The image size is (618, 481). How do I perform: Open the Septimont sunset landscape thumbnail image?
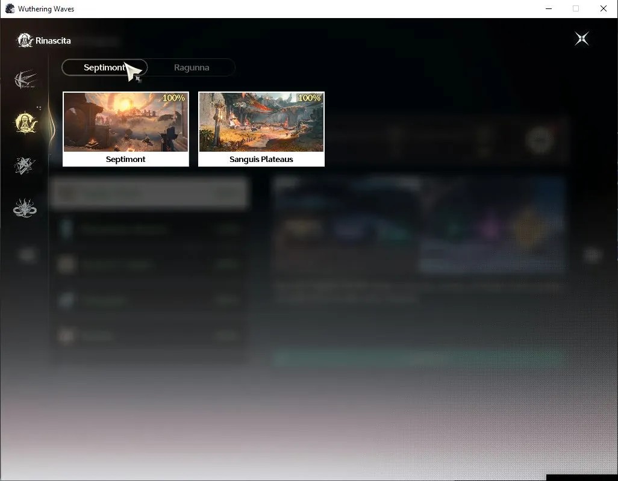(126, 122)
